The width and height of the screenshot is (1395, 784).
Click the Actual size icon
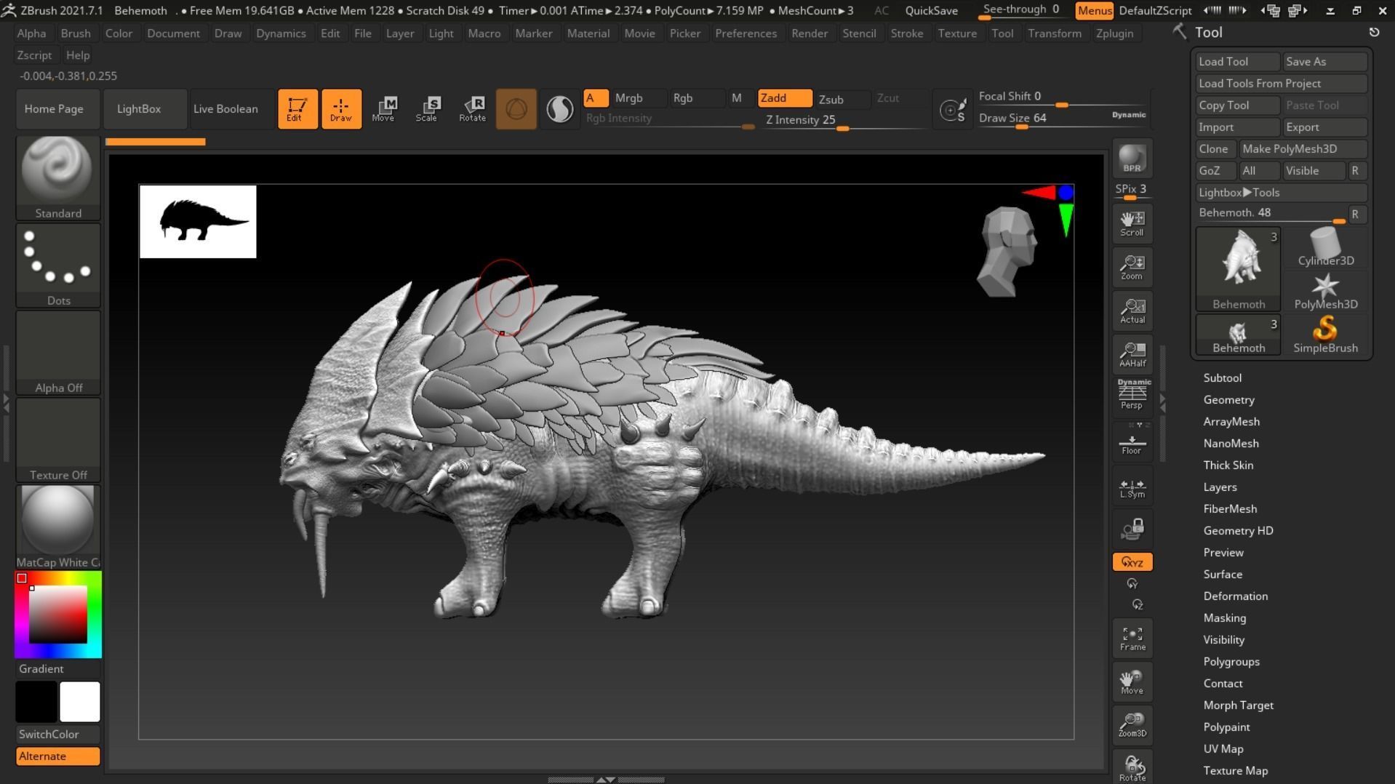[x=1132, y=311]
